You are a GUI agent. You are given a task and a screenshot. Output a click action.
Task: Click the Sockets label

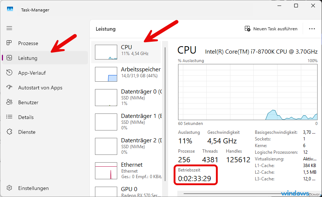pyautogui.click(x=263, y=139)
